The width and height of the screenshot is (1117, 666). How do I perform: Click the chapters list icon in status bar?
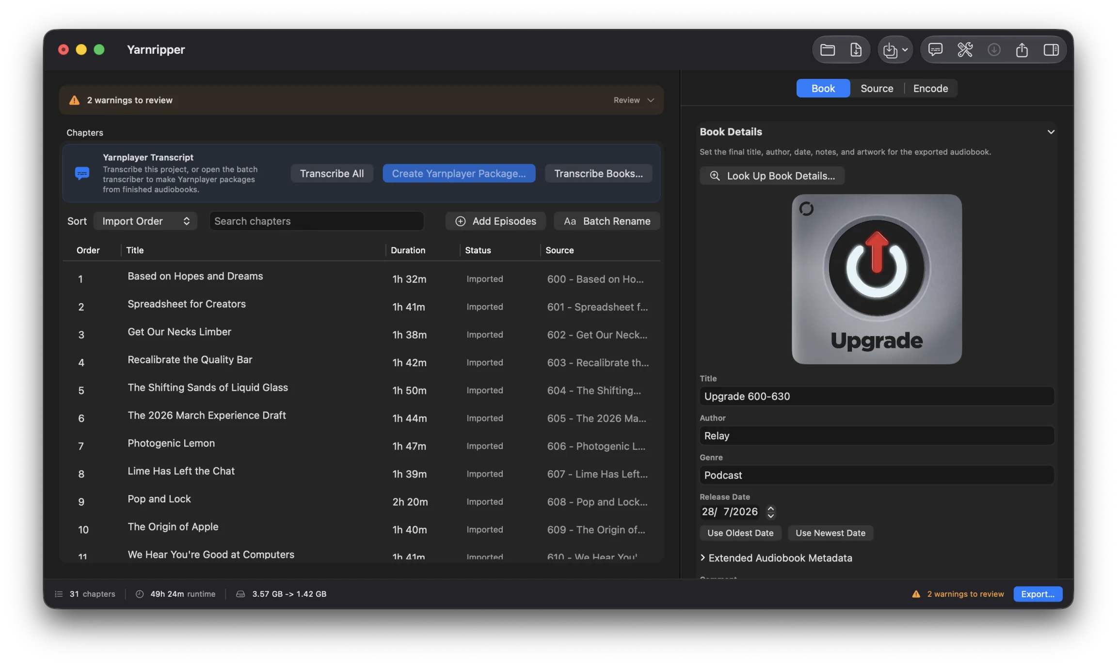pyautogui.click(x=59, y=594)
